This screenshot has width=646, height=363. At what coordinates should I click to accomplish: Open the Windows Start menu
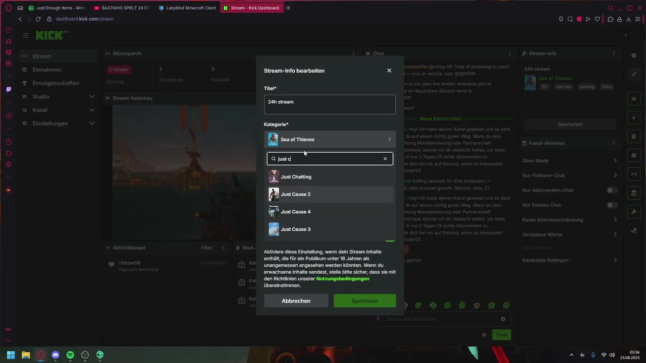[11, 355]
